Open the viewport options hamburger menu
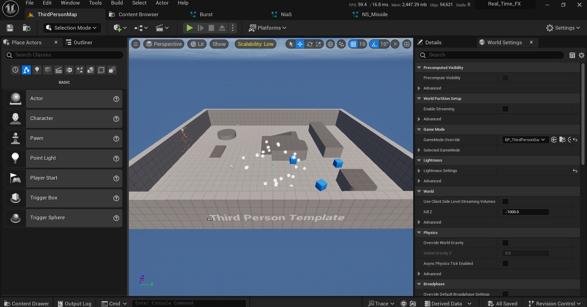Viewport: 587px width, 307px height. coord(136,44)
